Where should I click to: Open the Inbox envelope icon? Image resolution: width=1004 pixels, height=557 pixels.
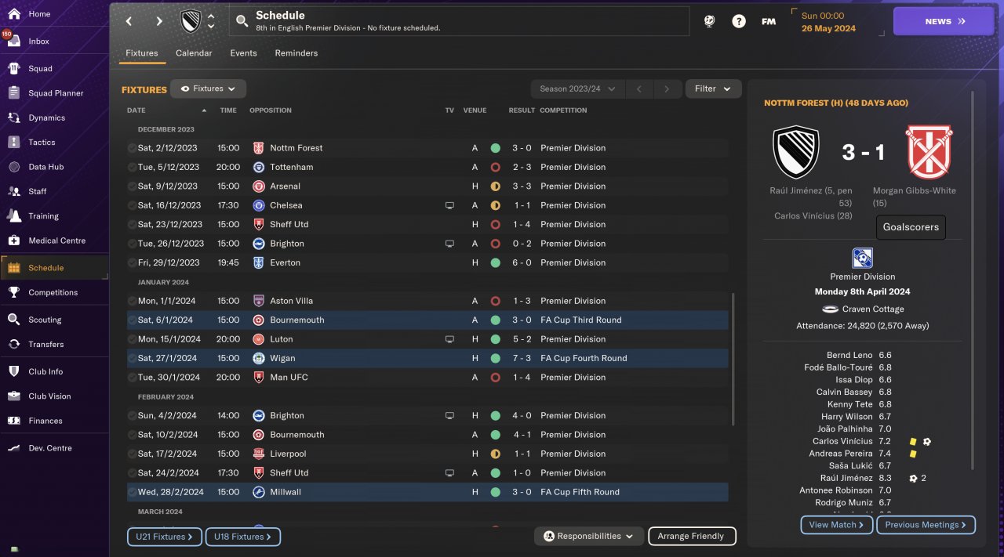14,42
